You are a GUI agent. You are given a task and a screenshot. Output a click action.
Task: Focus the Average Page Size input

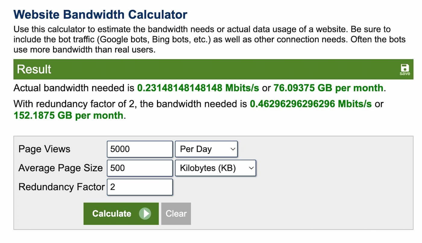(x=140, y=168)
